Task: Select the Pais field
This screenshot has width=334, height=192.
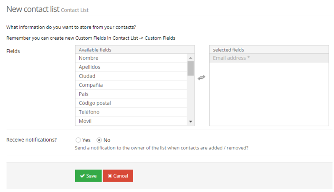Action: coord(83,94)
